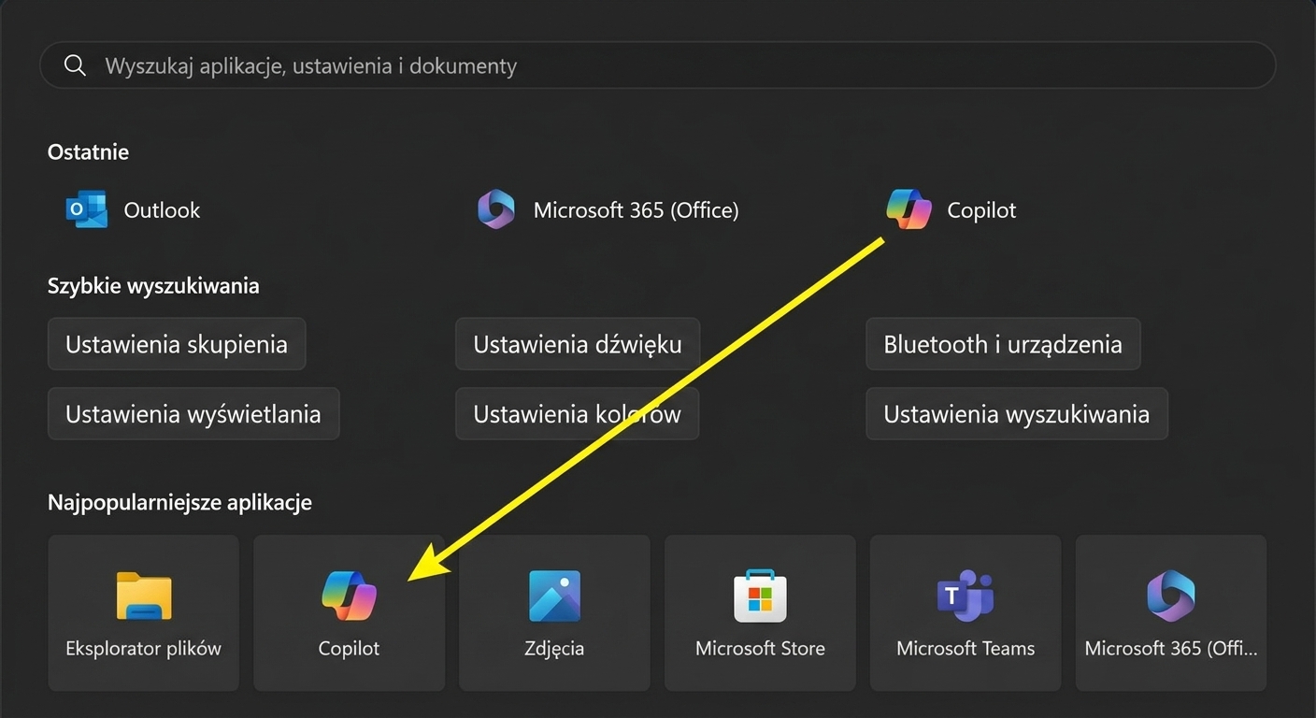Open the Microsoft Store tile

pyautogui.click(x=760, y=612)
